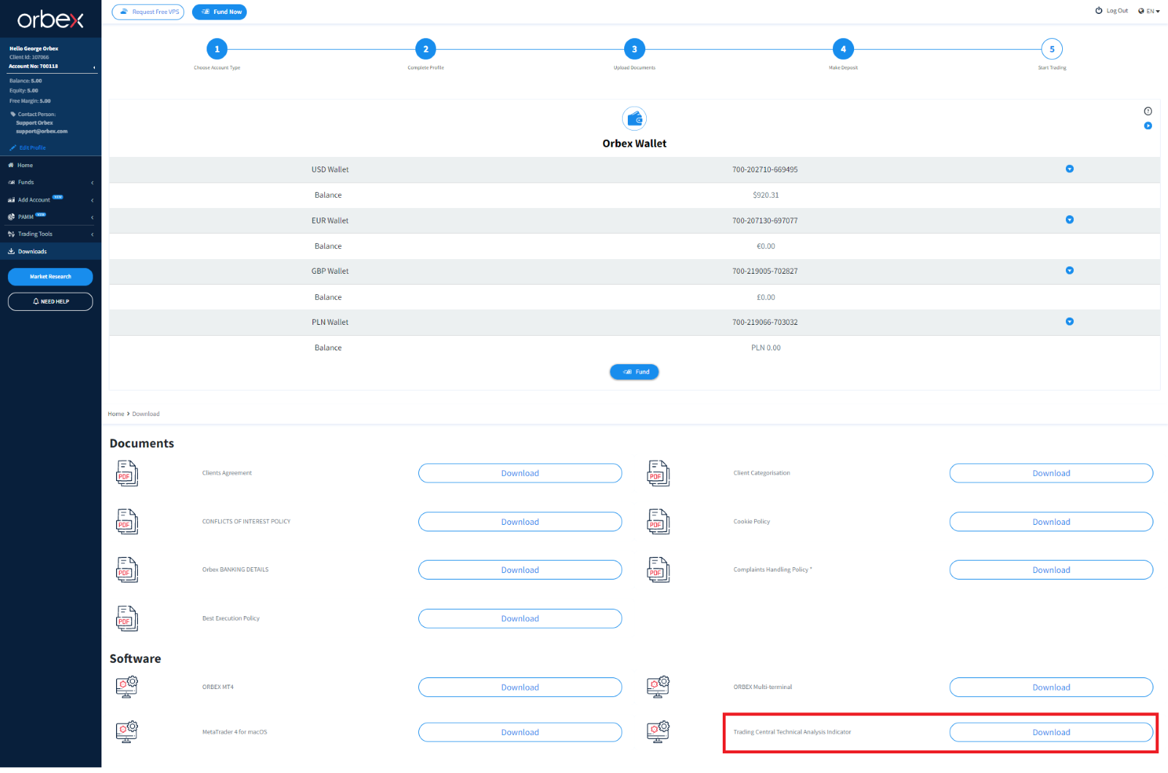
Task: Click the PLN wallet number 700-219066-703032
Action: coord(765,322)
